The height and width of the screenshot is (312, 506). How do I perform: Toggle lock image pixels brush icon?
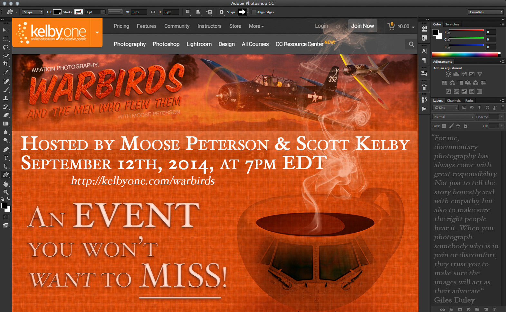(x=451, y=126)
